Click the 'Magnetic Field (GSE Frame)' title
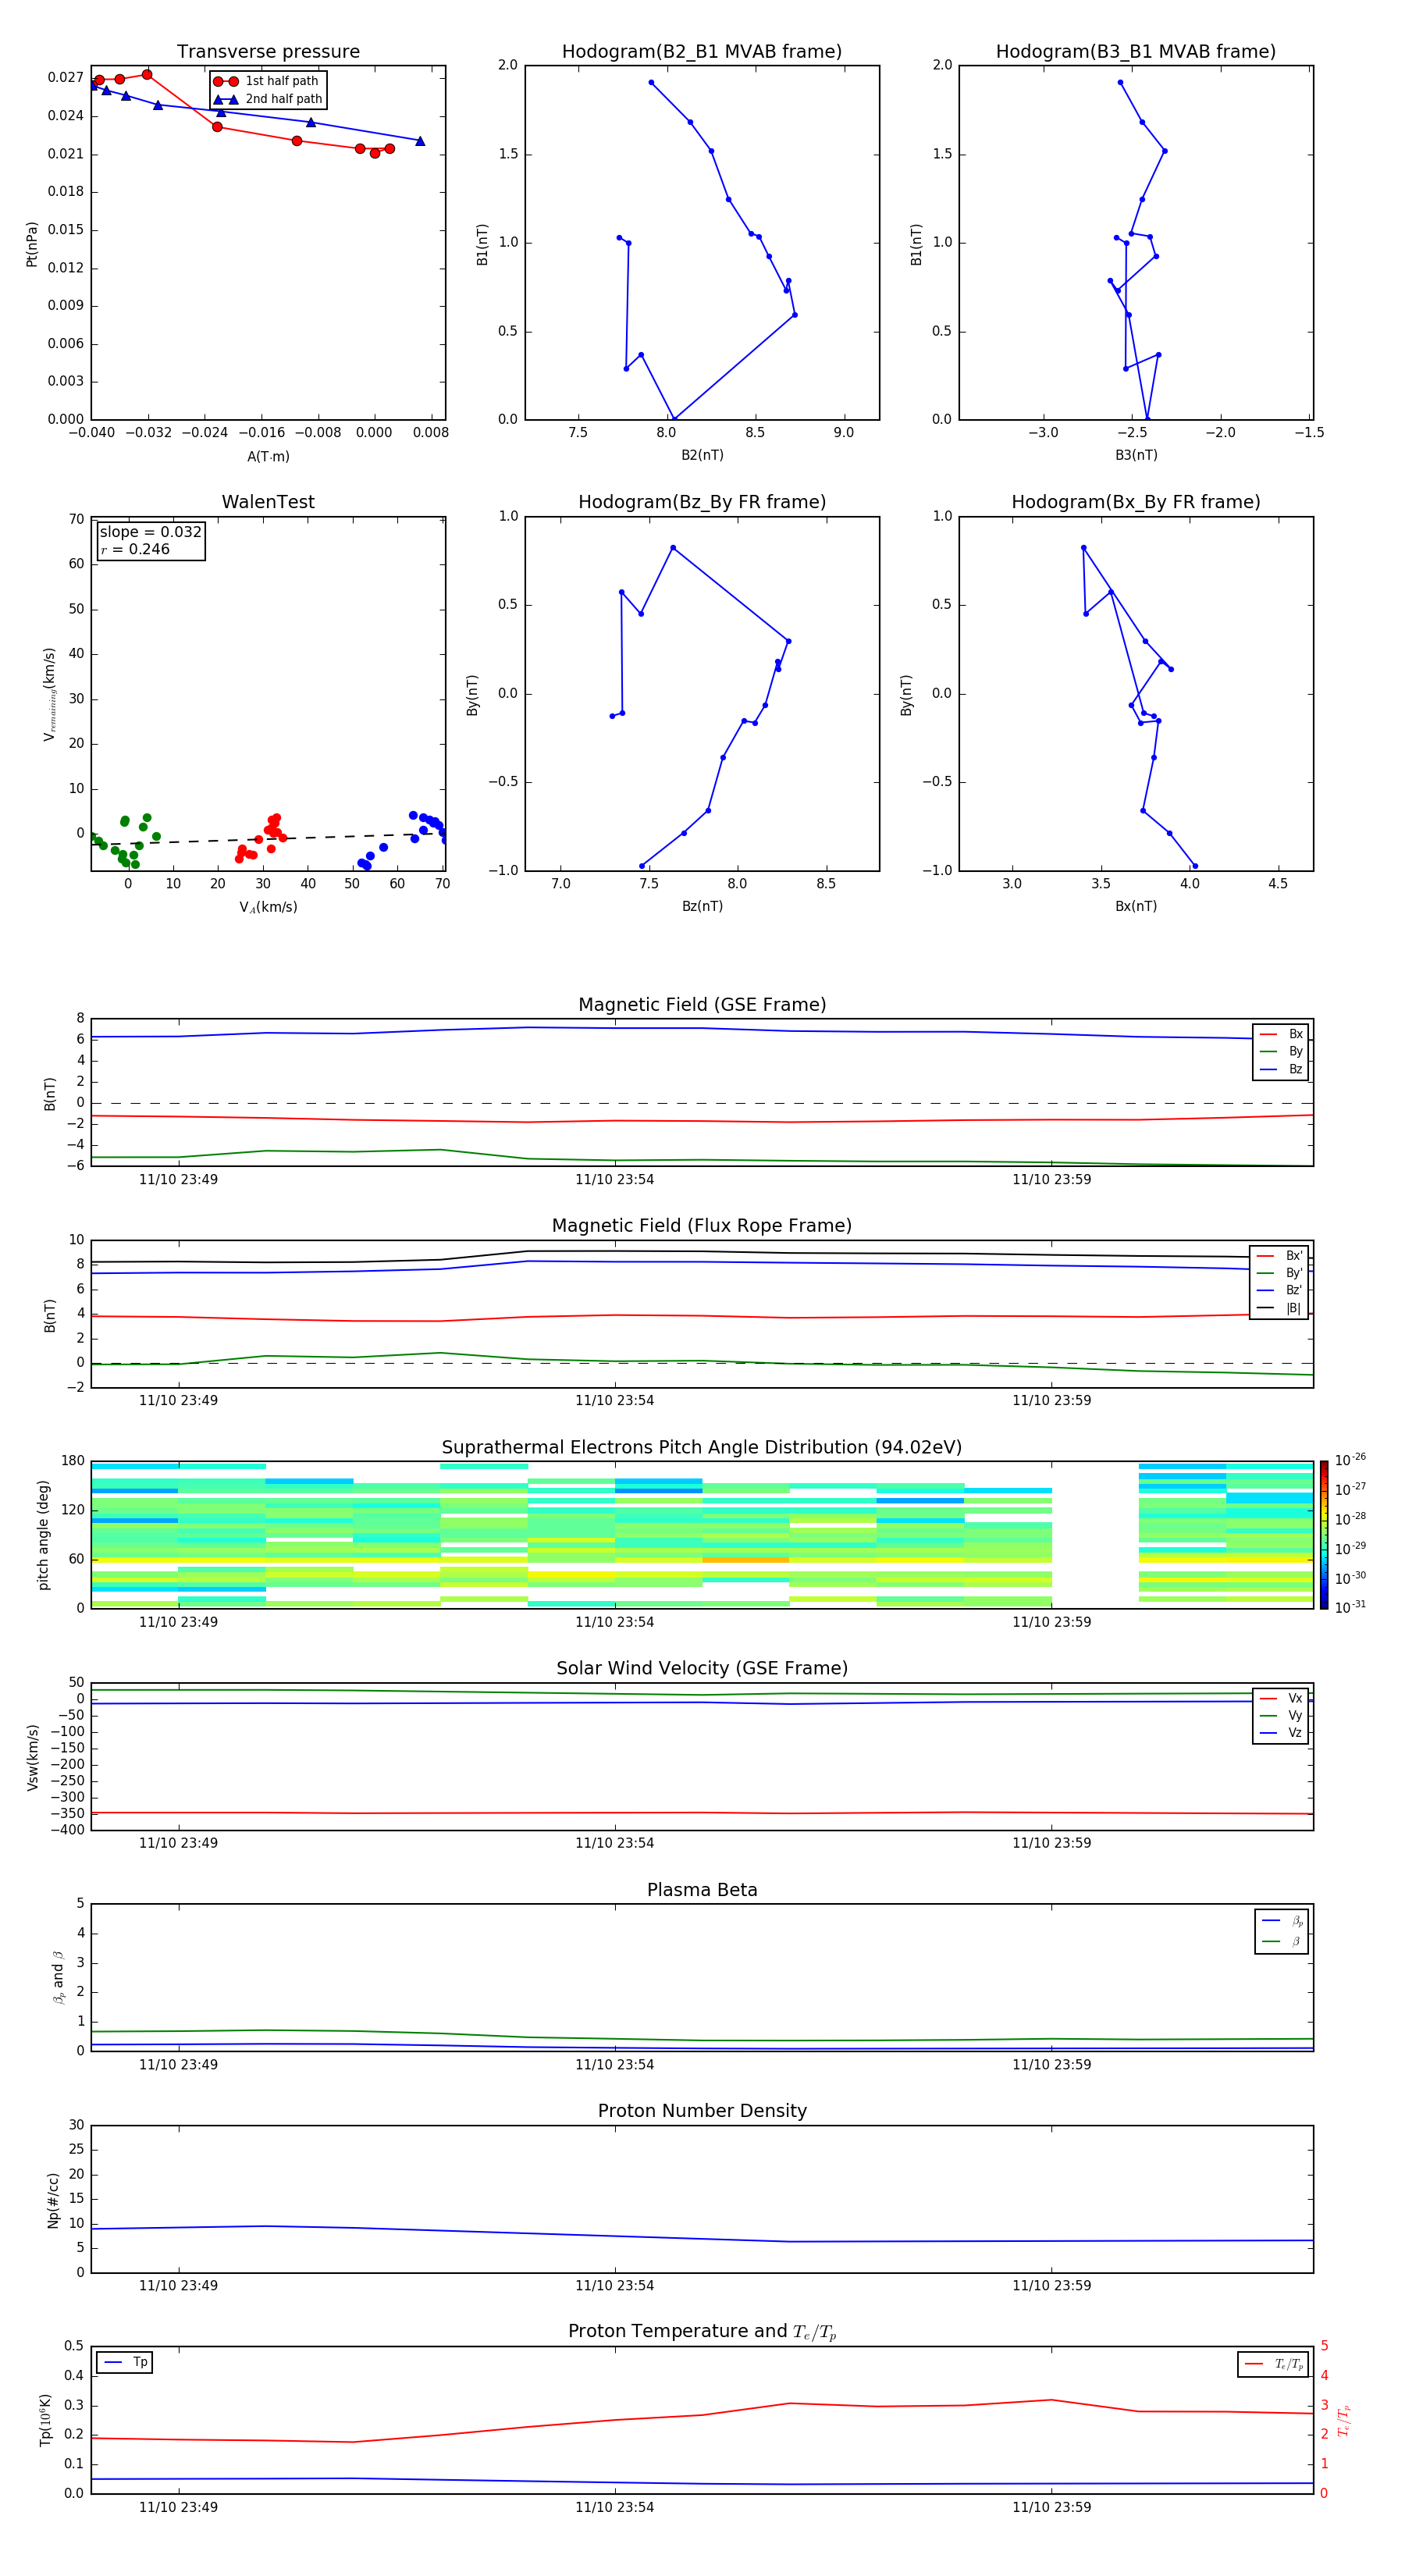This screenshot has width=1405, height=2576. [702, 1005]
